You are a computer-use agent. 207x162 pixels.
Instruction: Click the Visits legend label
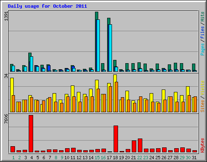[203, 88]
